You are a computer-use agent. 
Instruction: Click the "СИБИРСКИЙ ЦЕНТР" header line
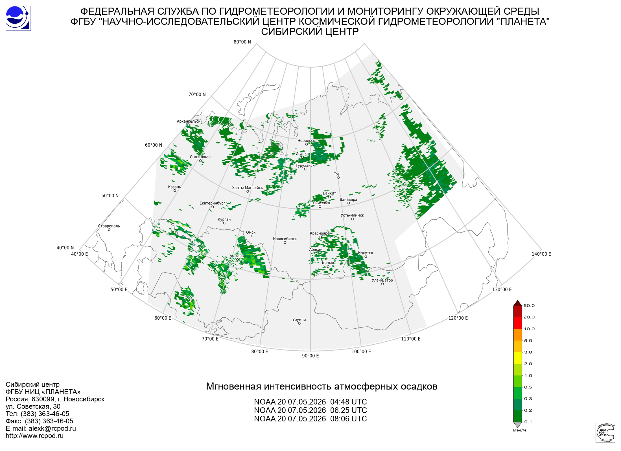click(x=310, y=32)
